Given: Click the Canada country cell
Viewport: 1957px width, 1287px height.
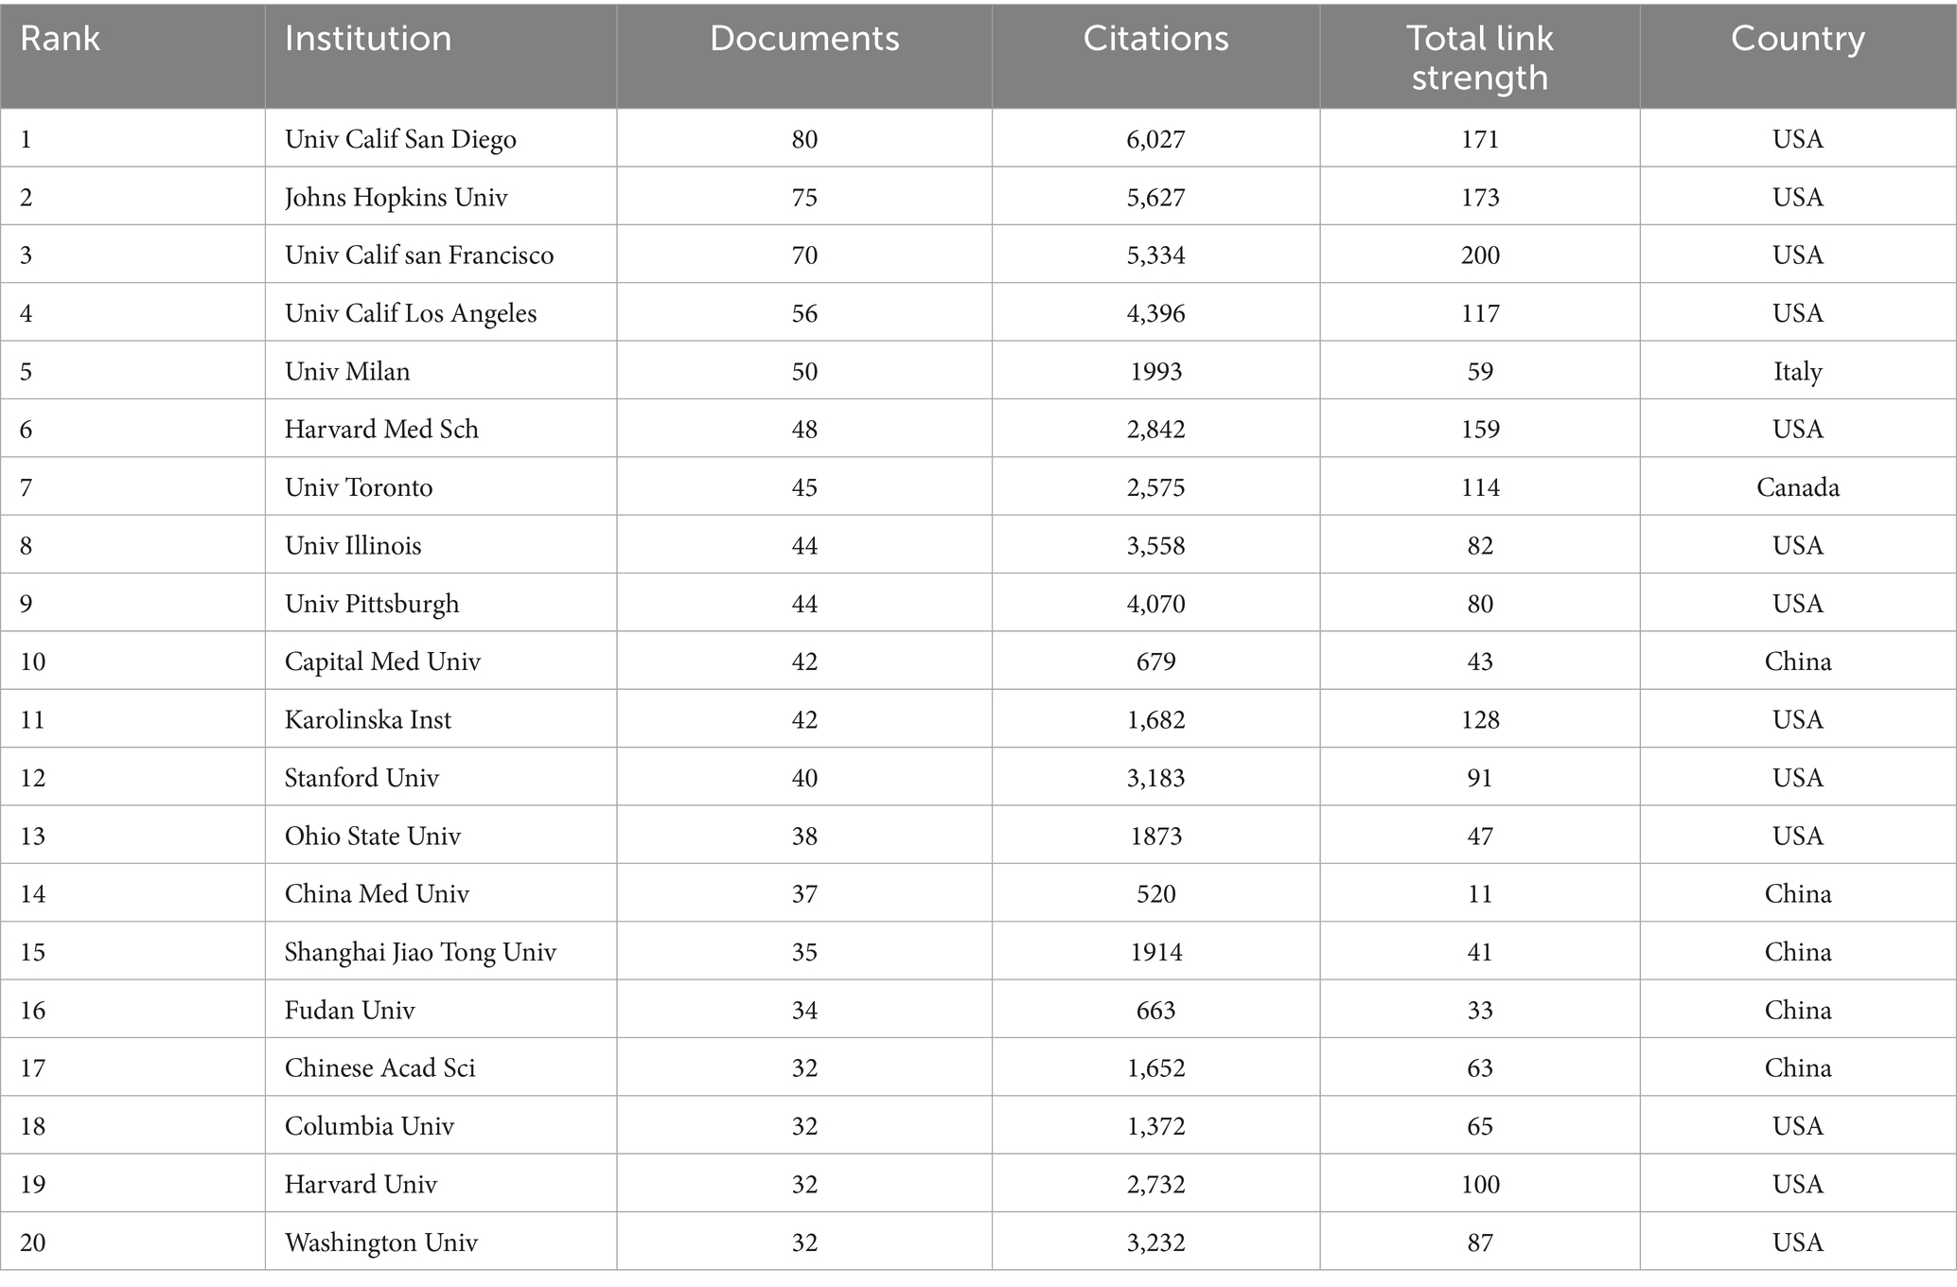Looking at the screenshot, I should click(x=1798, y=487).
